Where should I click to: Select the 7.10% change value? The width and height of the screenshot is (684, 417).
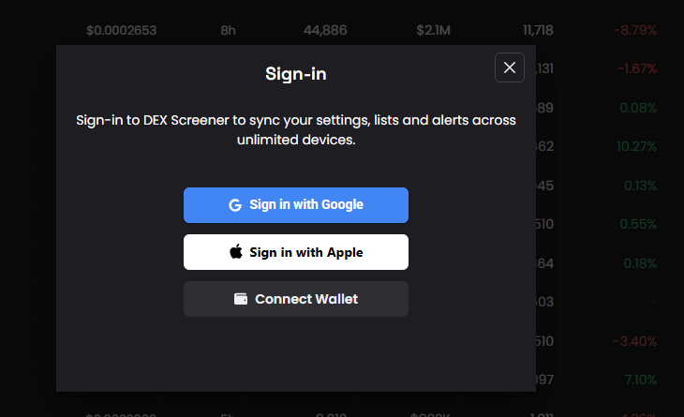click(x=639, y=380)
